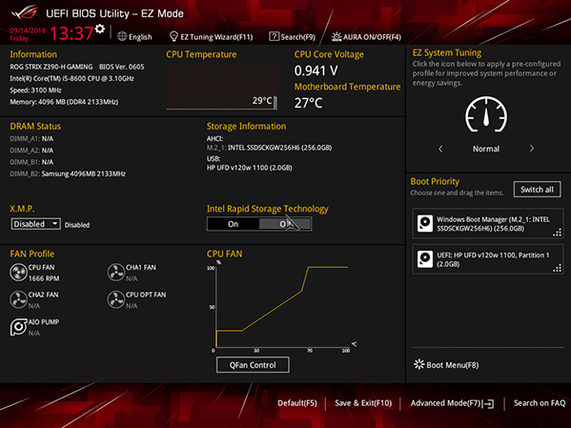
Task: Open QFan Control
Action: click(x=253, y=365)
